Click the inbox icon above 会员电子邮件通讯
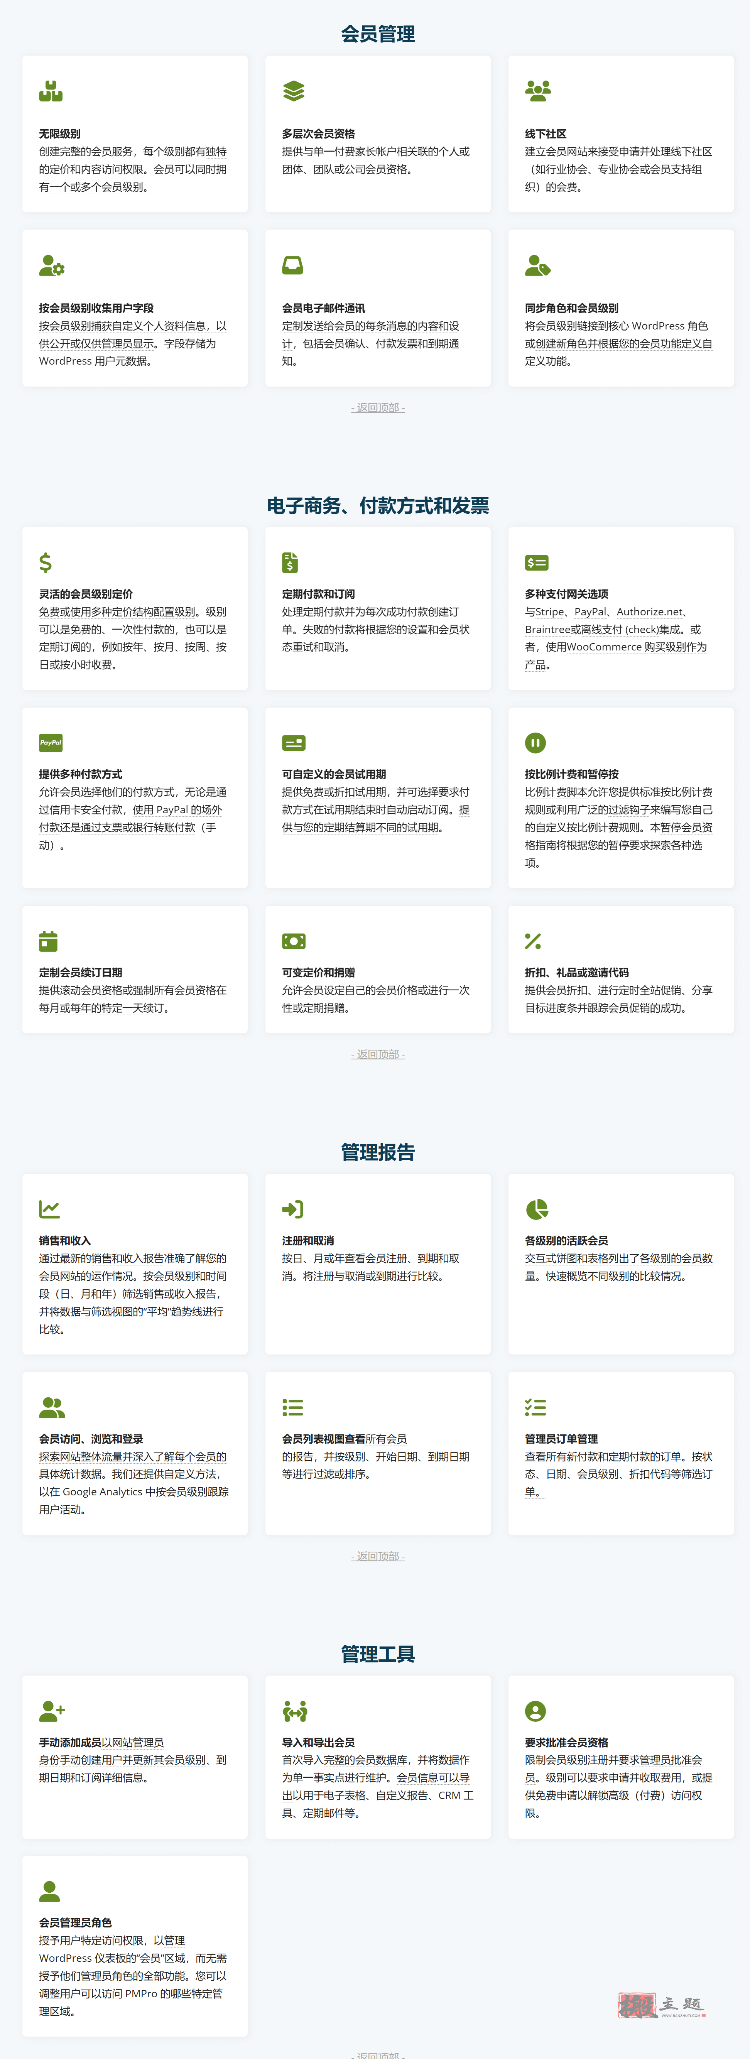Image resolution: width=750 pixels, height=2059 pixels. (293, 265)
